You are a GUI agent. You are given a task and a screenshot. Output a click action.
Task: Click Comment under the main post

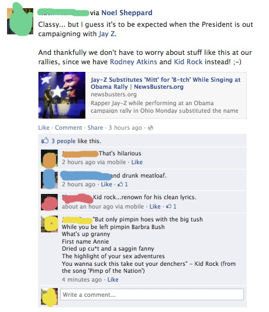[68, 127]
